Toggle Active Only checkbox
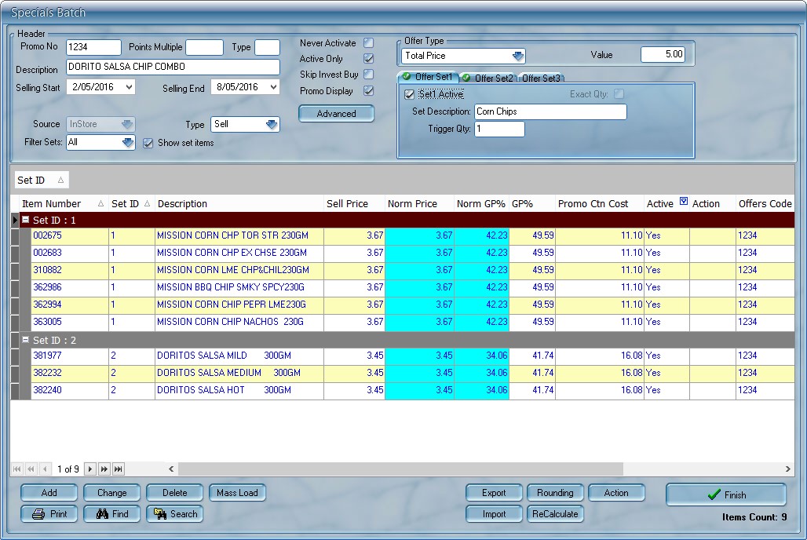Image resolution: width=807 pixels, height=540 pixels. [368, 59]
